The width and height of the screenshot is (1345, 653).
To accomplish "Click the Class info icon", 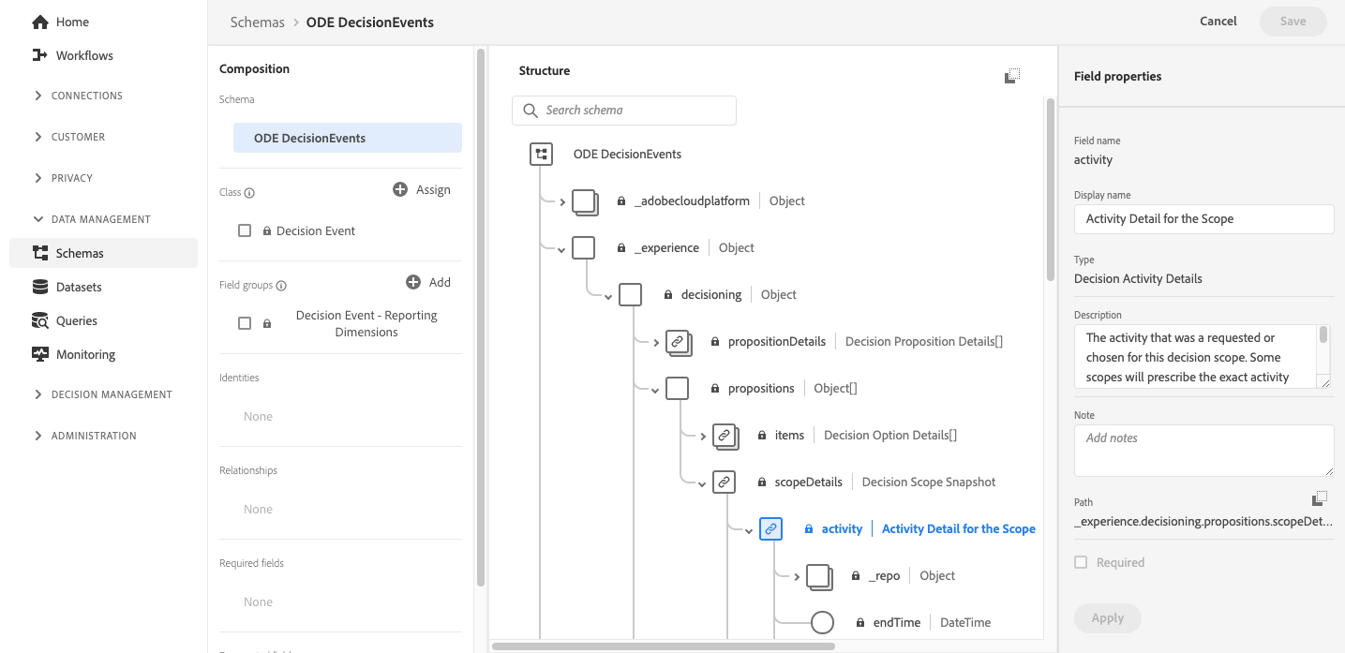I will click(x=250, y=193).
